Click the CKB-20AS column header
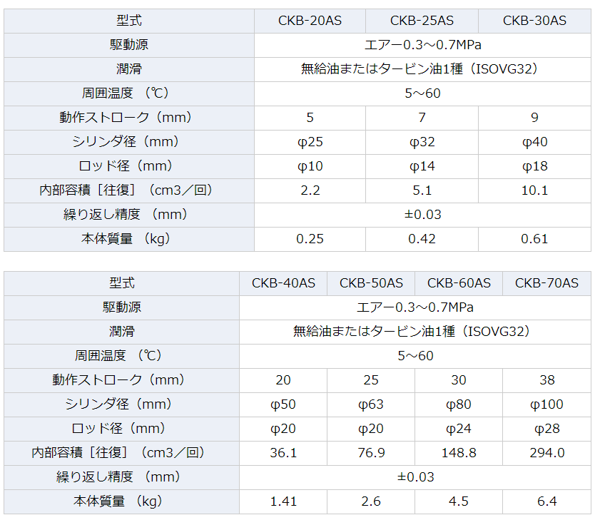The width and height of the screenshot is (600, 520). coord(310,21)
